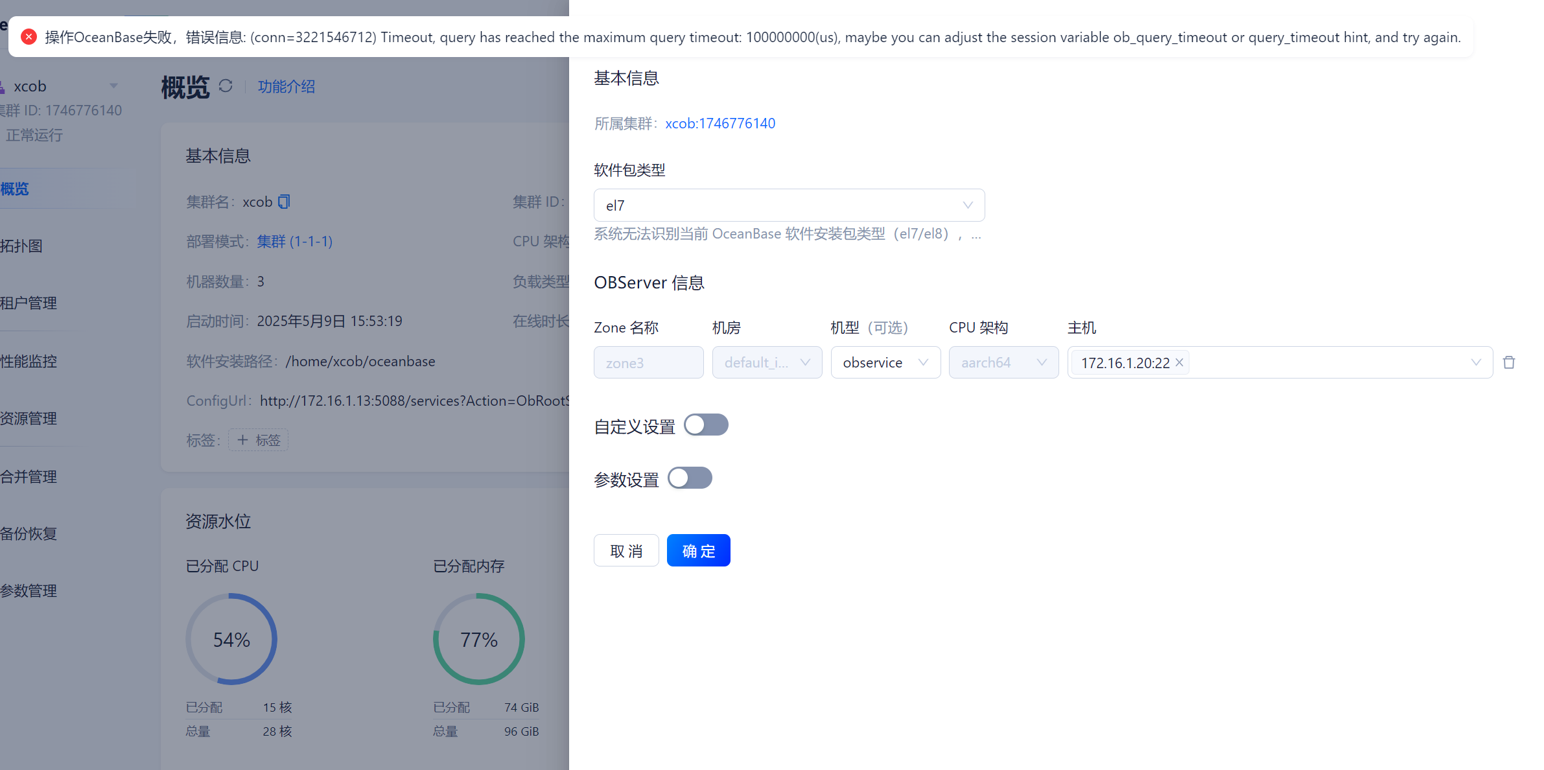The height and width of the screenshot is (770, 1544).
Task: Enable the 自定义设置 switch
Action: tap(706, 425)
